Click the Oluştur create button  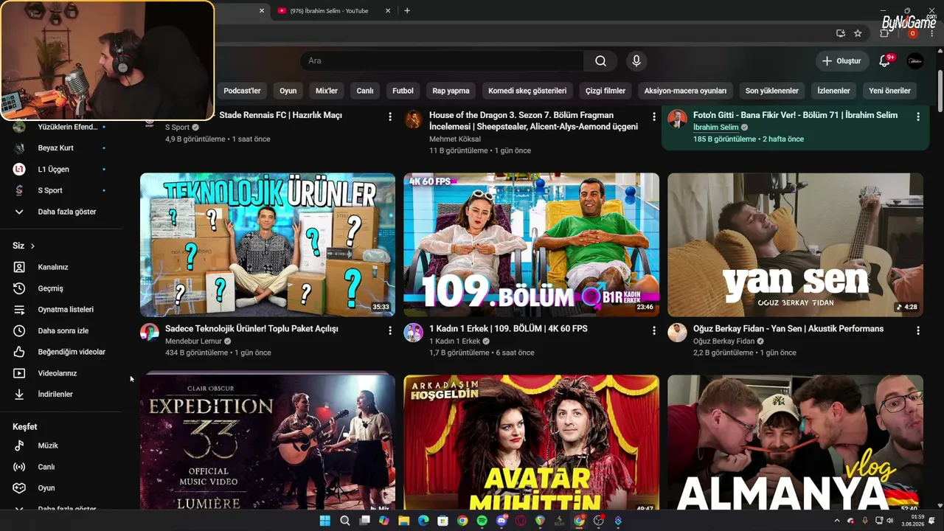841,61
